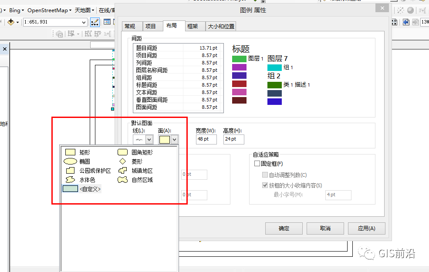Switch to the 框架 tab

click(x=195, y=26)
